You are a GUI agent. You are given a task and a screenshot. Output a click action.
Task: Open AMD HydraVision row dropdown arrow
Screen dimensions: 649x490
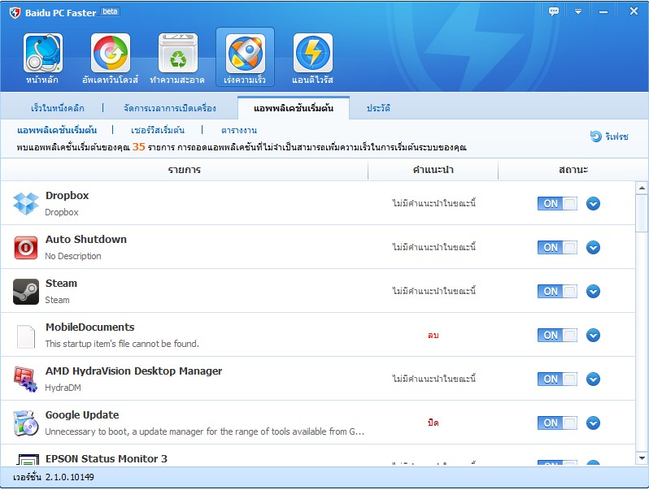tap(593, 379)
